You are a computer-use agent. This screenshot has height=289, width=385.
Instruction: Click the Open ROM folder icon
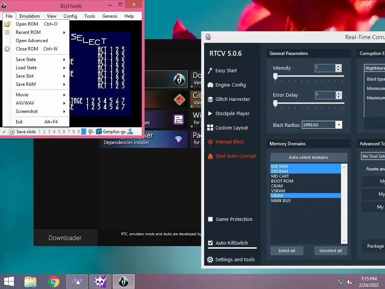tap(7, 24)
